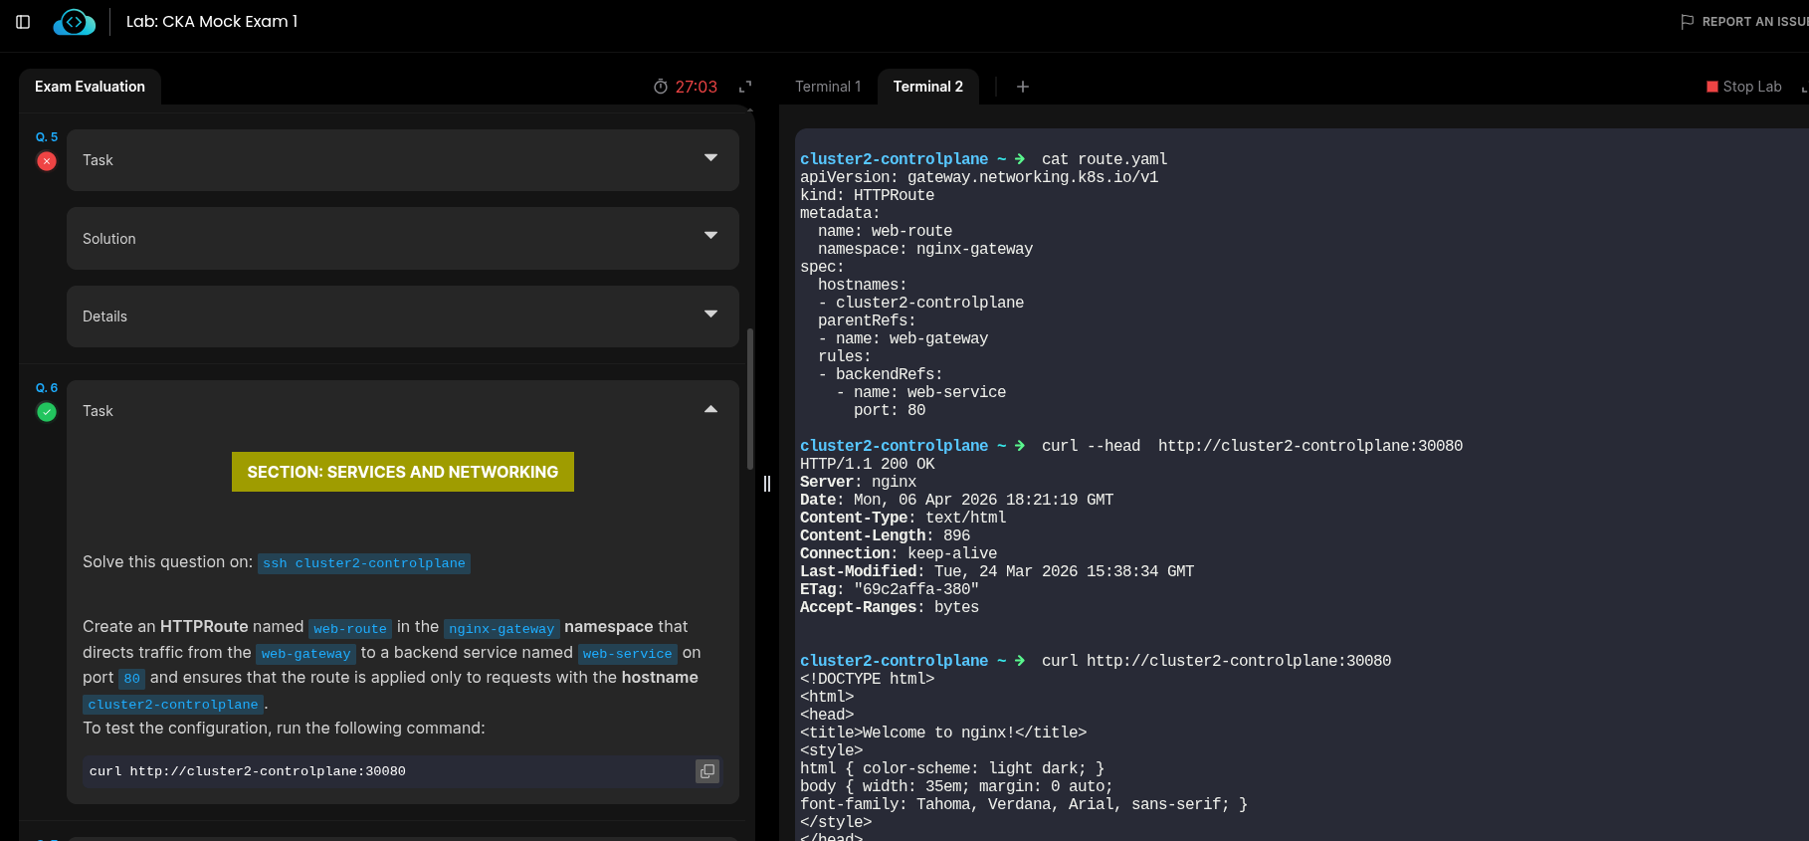Click the green passed status icon for Q.6
The width and height of the screenshot is (1809, 841).
tap(47, 412)
